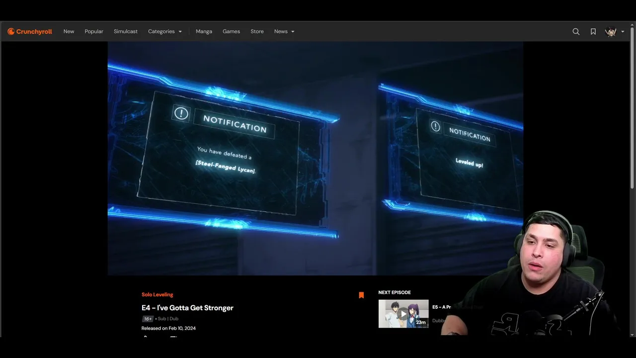Expand the News dropdown

(284, 31)
